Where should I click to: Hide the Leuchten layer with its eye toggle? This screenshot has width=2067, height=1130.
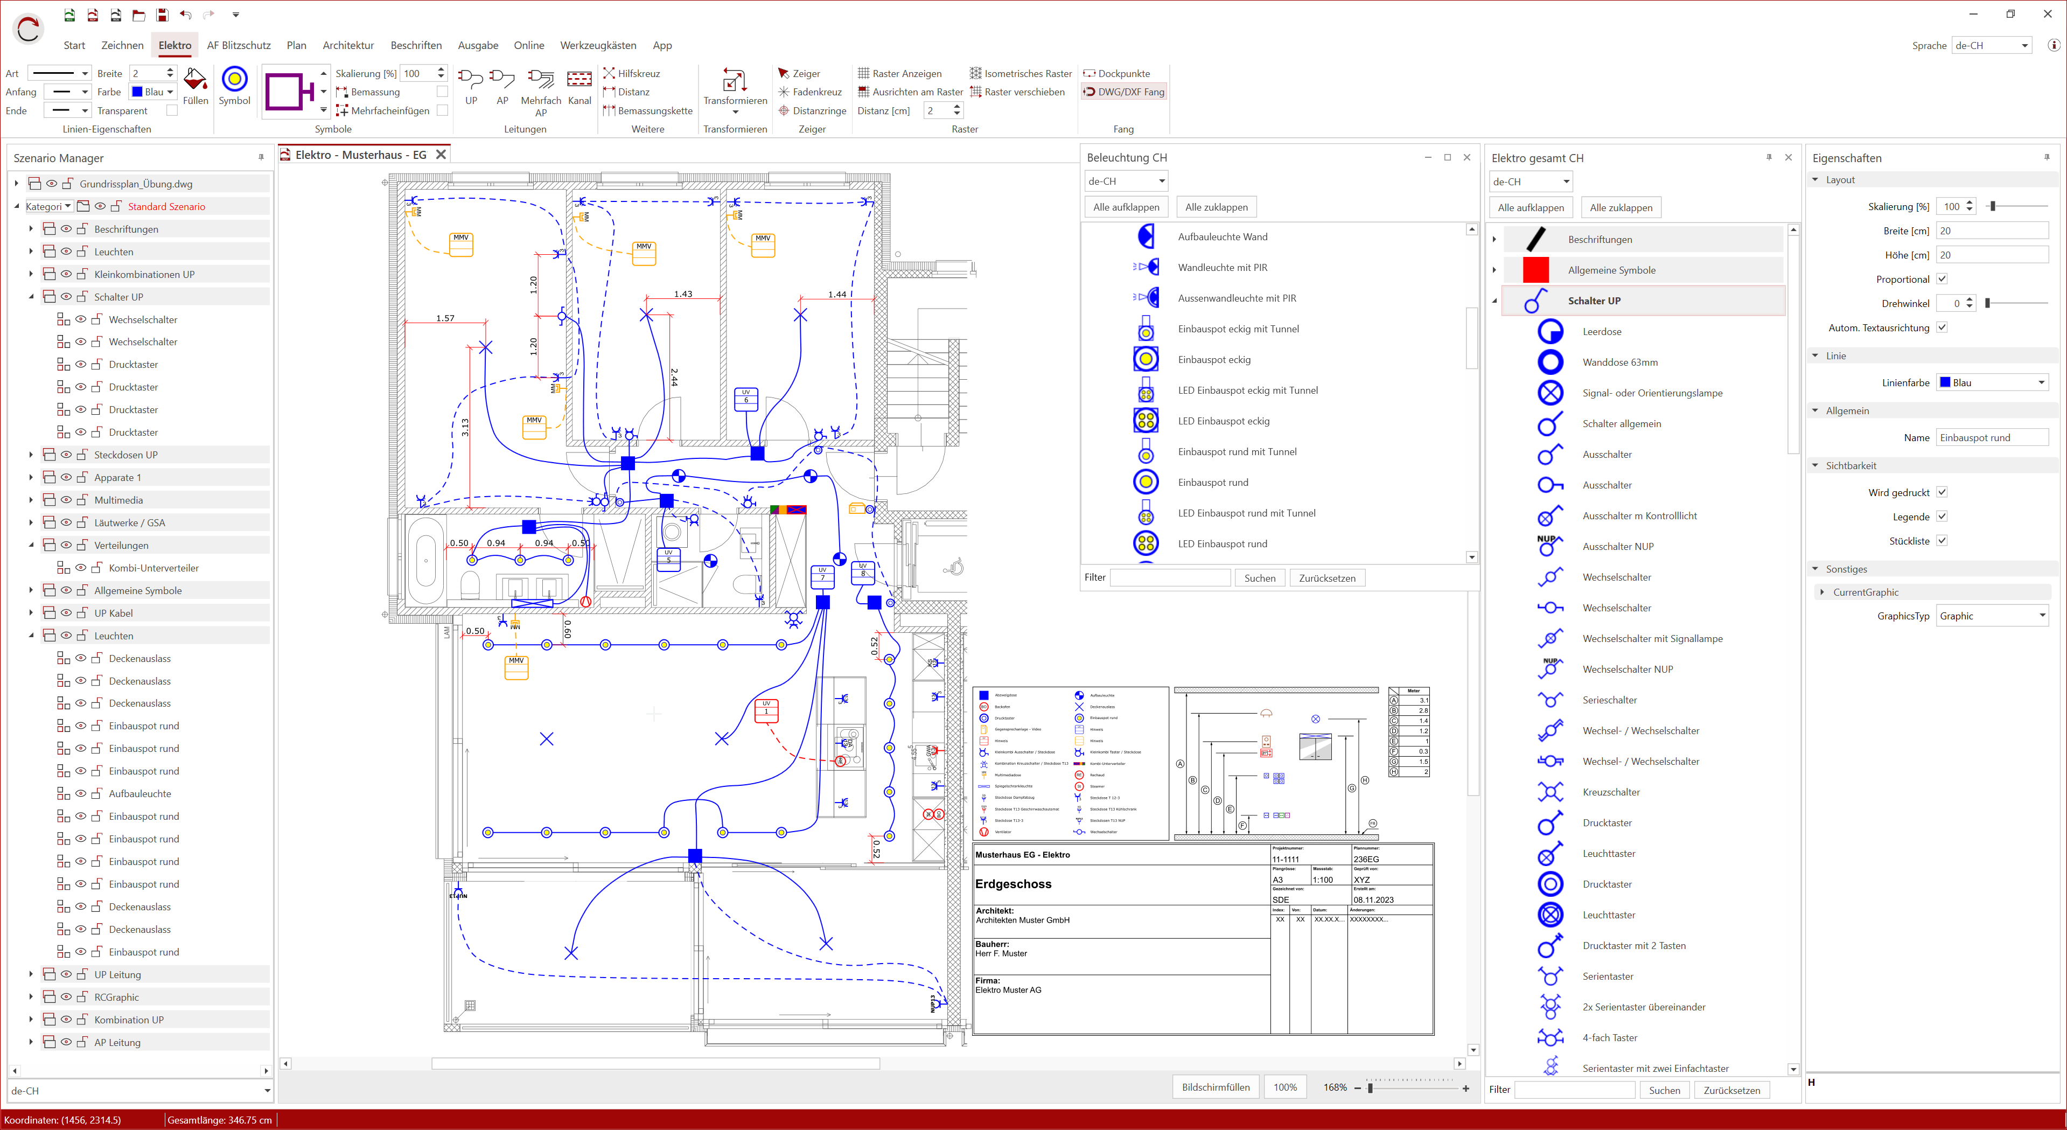coord(67,251)
